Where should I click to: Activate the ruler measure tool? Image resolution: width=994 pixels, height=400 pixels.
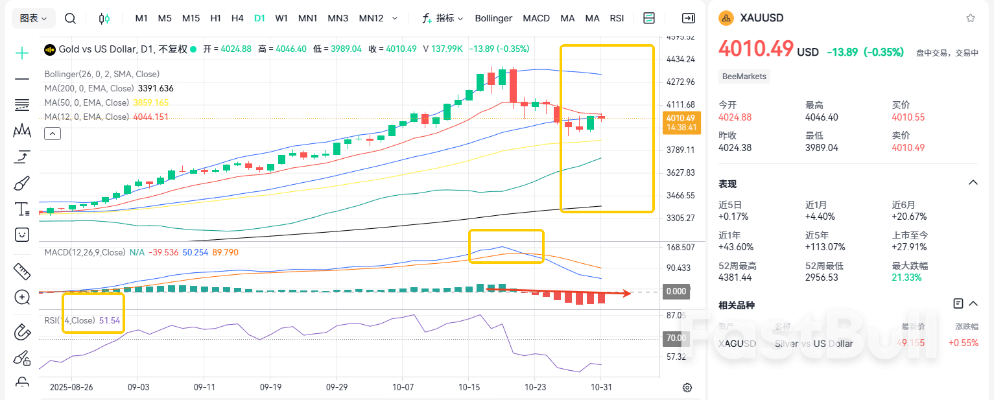[22, 271]
